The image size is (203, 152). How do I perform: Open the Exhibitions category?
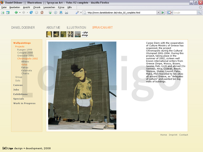[x=21, y=94]
